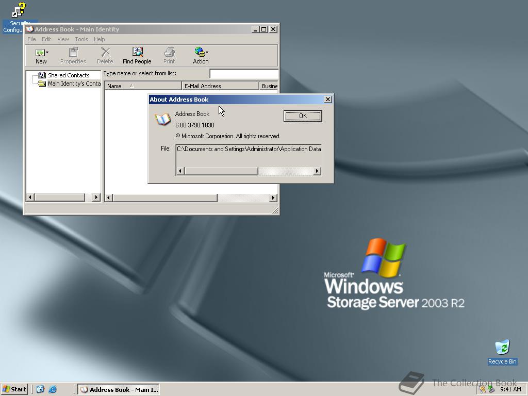Click right arrow of contact list scrollbar
The width and height of the screenshot is (528, 396).
[x=273, y=197]
